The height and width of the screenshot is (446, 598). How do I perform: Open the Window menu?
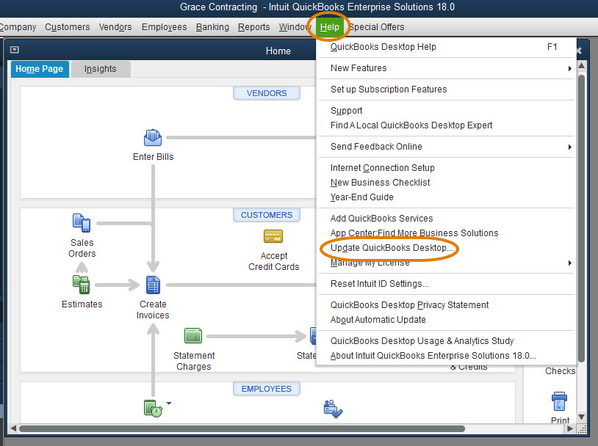point(295,27)
